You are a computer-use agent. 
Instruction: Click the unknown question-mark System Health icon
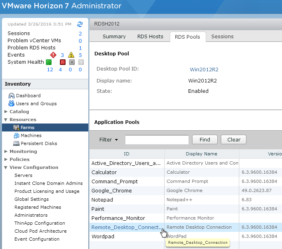pyautogui.click(x=81, y=62)
